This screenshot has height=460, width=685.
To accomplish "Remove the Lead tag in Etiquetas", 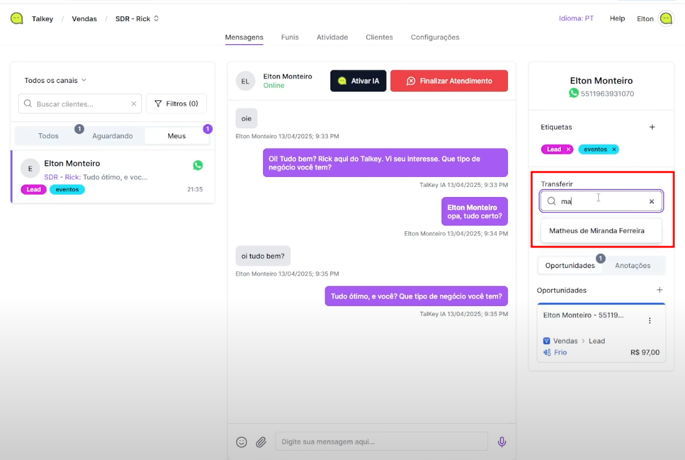I will pos(568,150).
